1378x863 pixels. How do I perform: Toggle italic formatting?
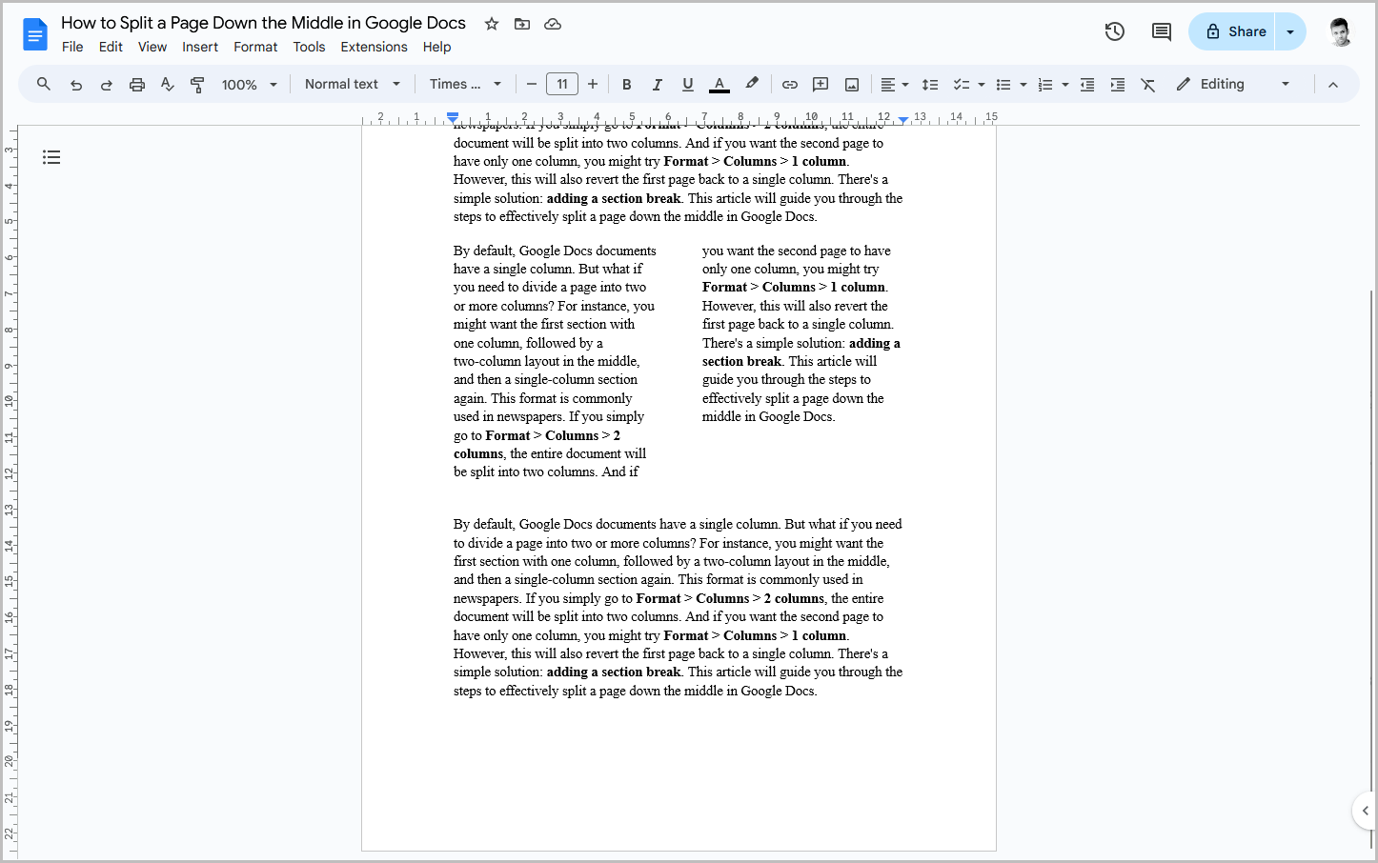[657, 85]
